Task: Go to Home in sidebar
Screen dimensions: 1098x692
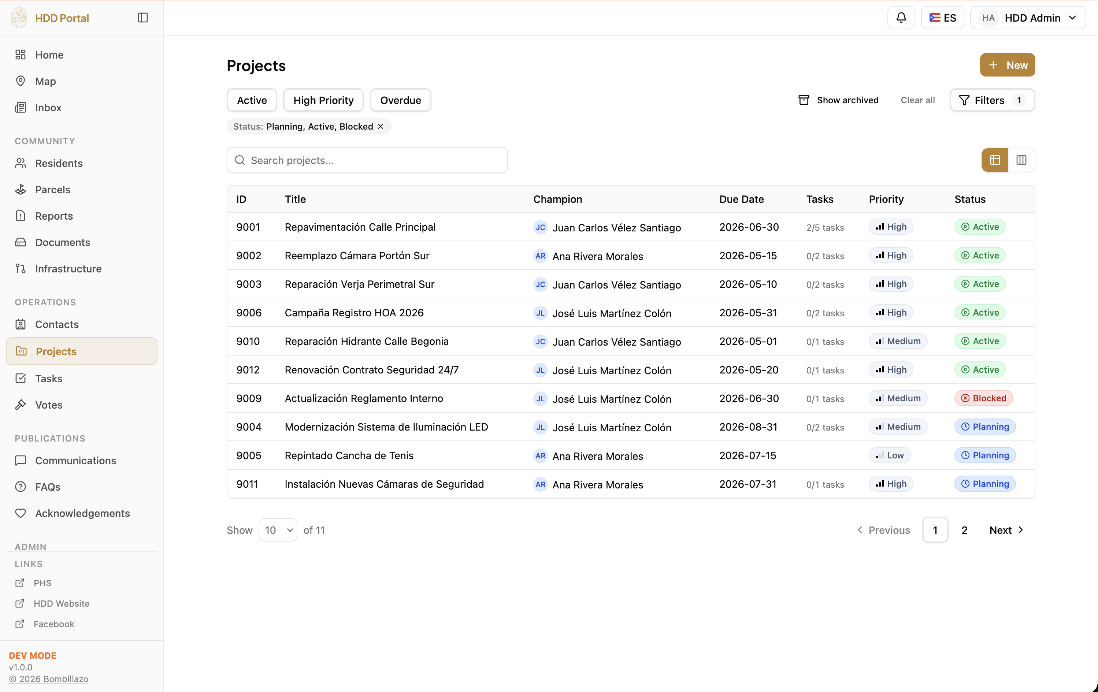Action: 82,55
